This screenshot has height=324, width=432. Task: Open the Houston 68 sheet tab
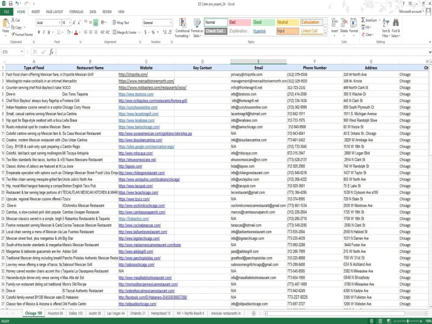click(55, 313)
